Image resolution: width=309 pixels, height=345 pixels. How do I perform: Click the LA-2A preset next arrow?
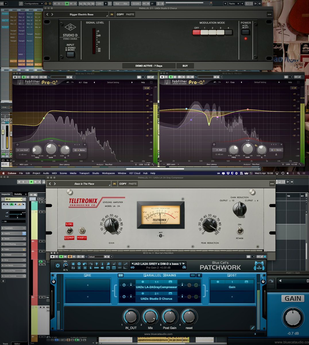(x=55, y=184)
